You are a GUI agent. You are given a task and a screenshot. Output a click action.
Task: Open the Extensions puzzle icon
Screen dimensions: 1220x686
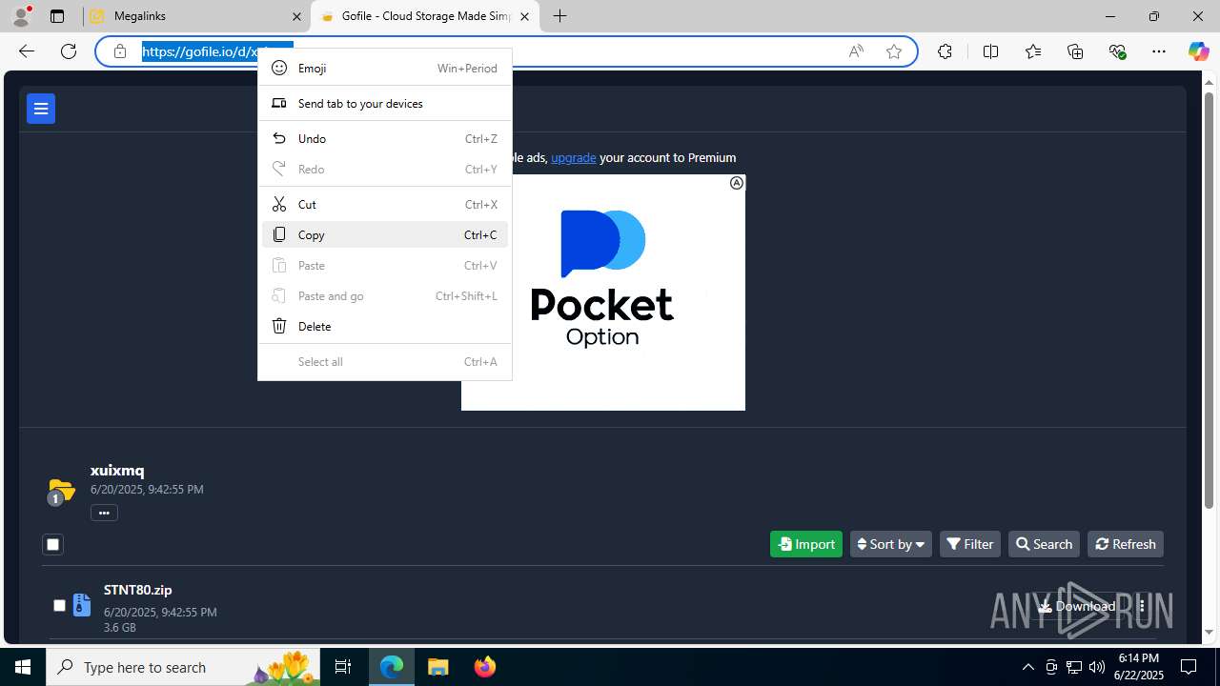pyautogui.click(x=945, y=51)
